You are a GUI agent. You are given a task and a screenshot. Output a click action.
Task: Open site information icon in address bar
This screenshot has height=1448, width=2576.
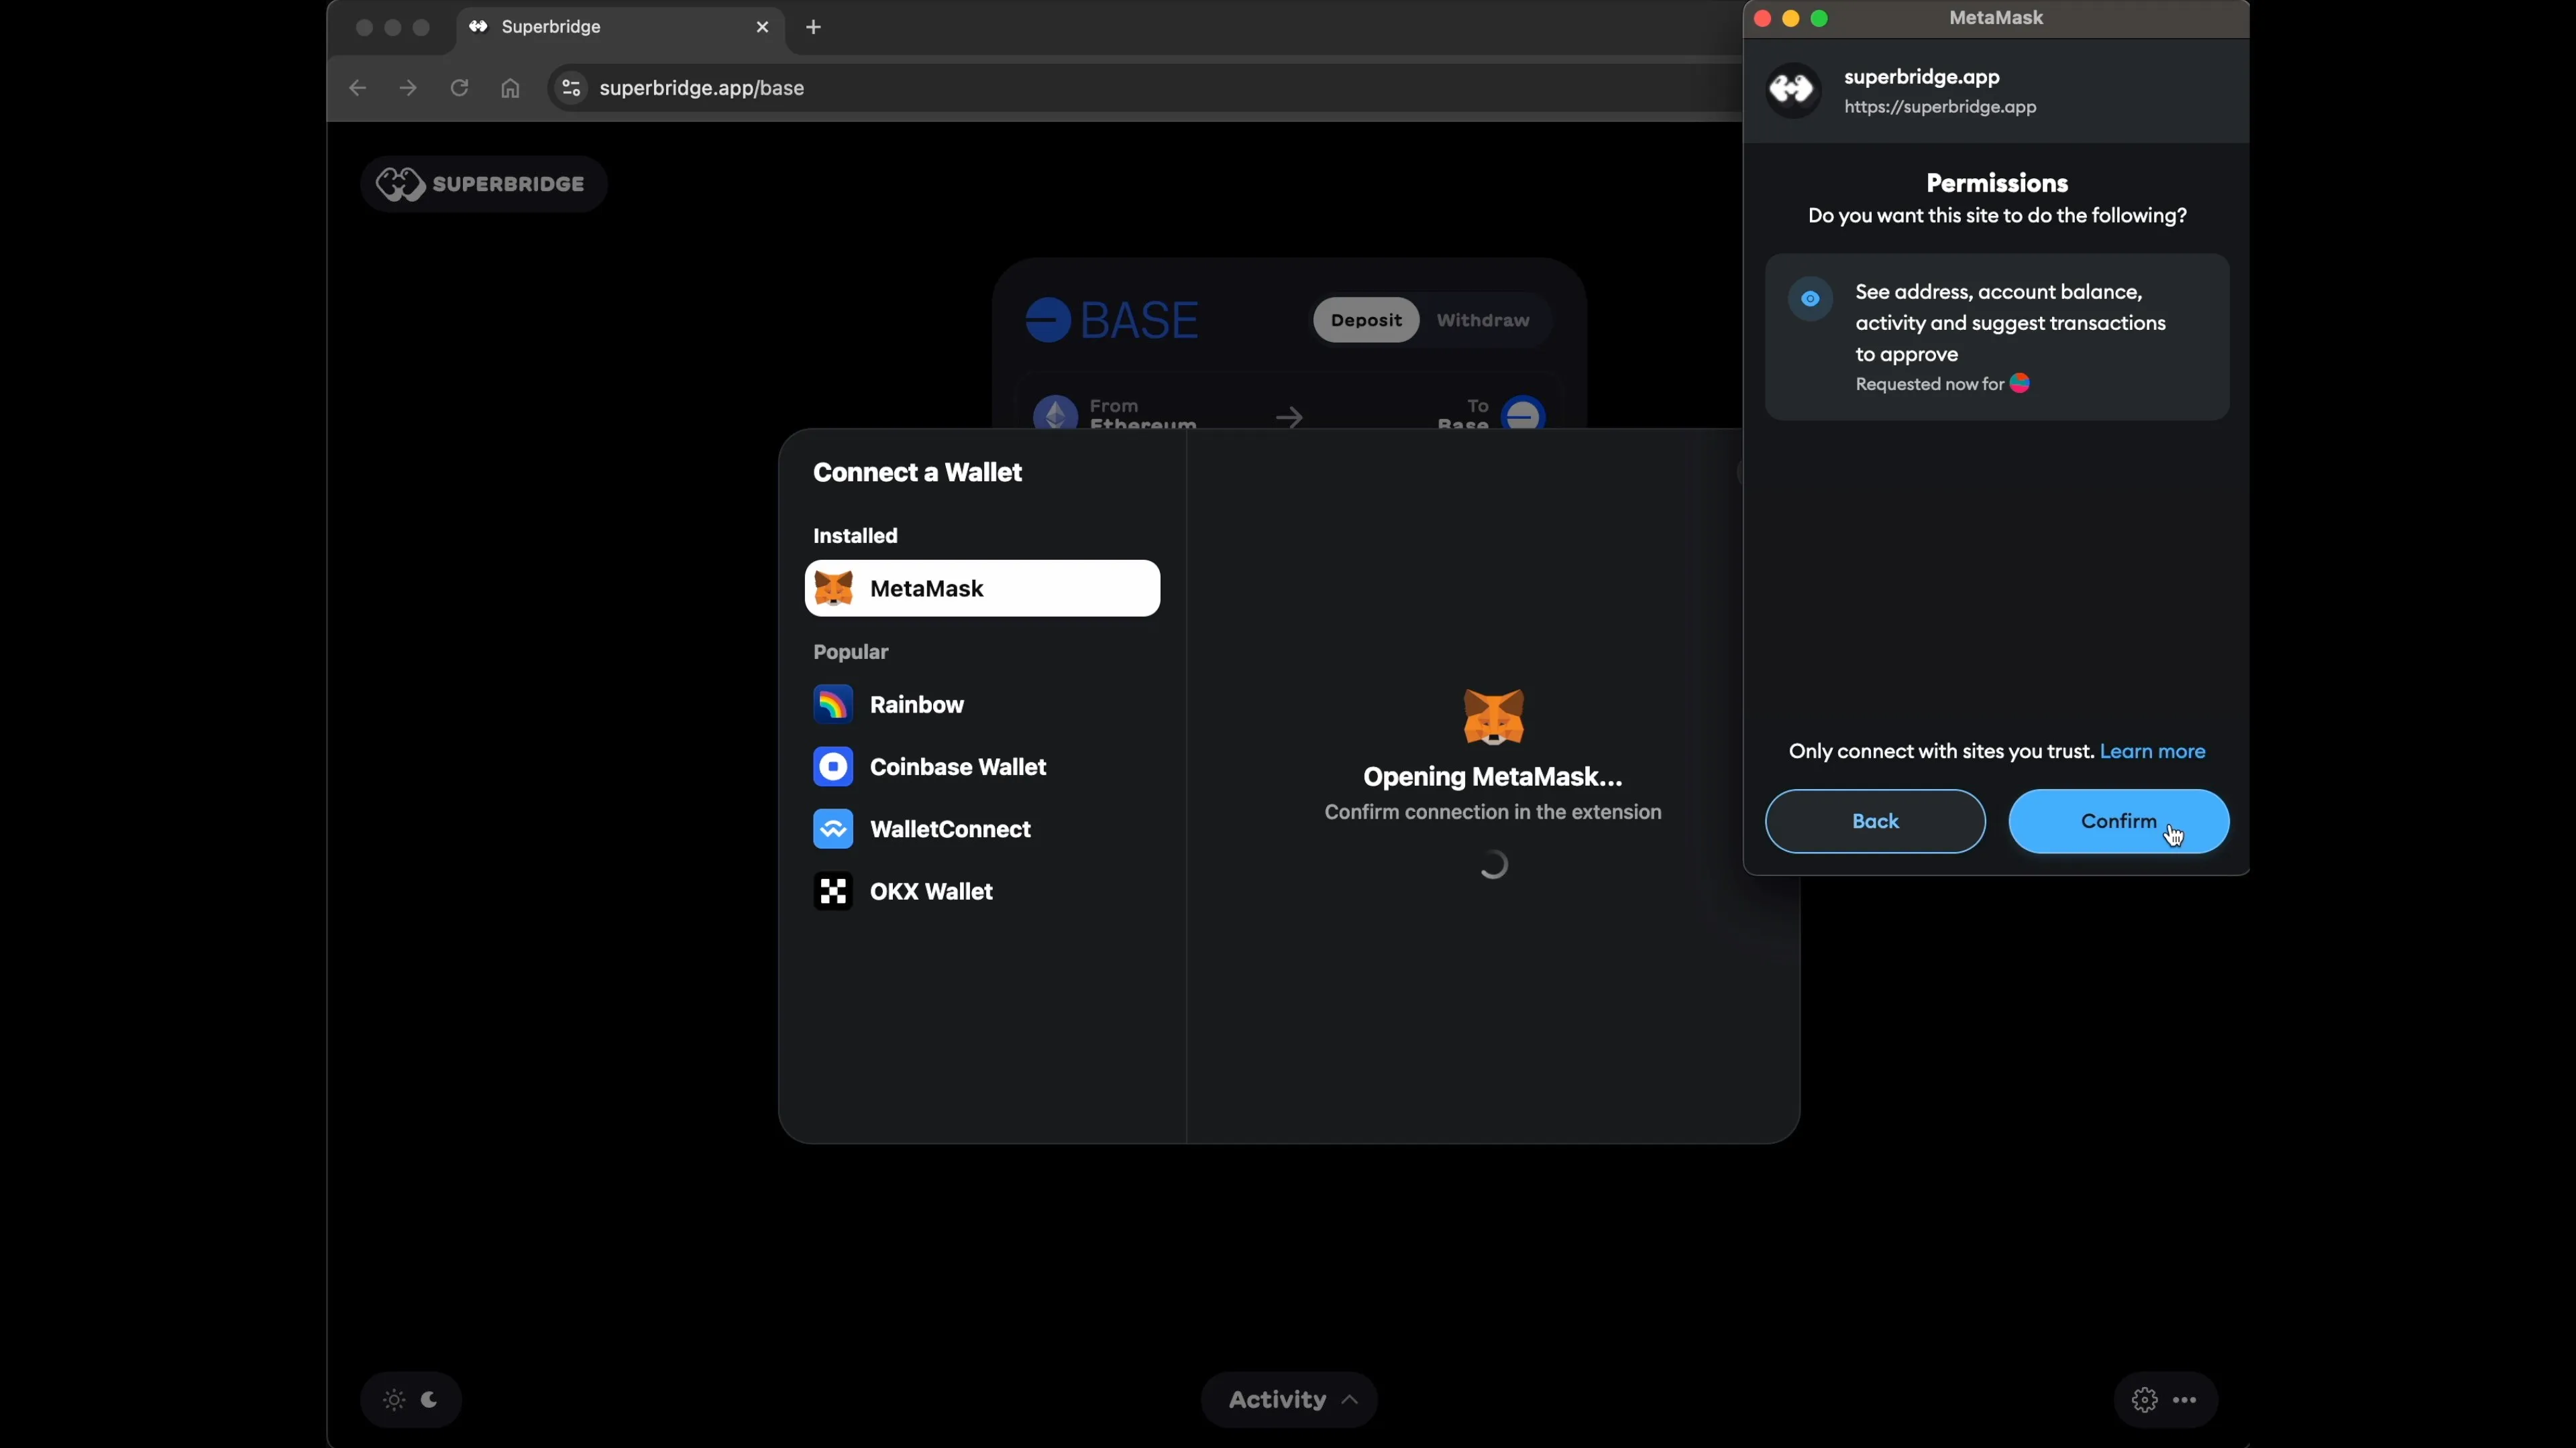coord(571,88)
